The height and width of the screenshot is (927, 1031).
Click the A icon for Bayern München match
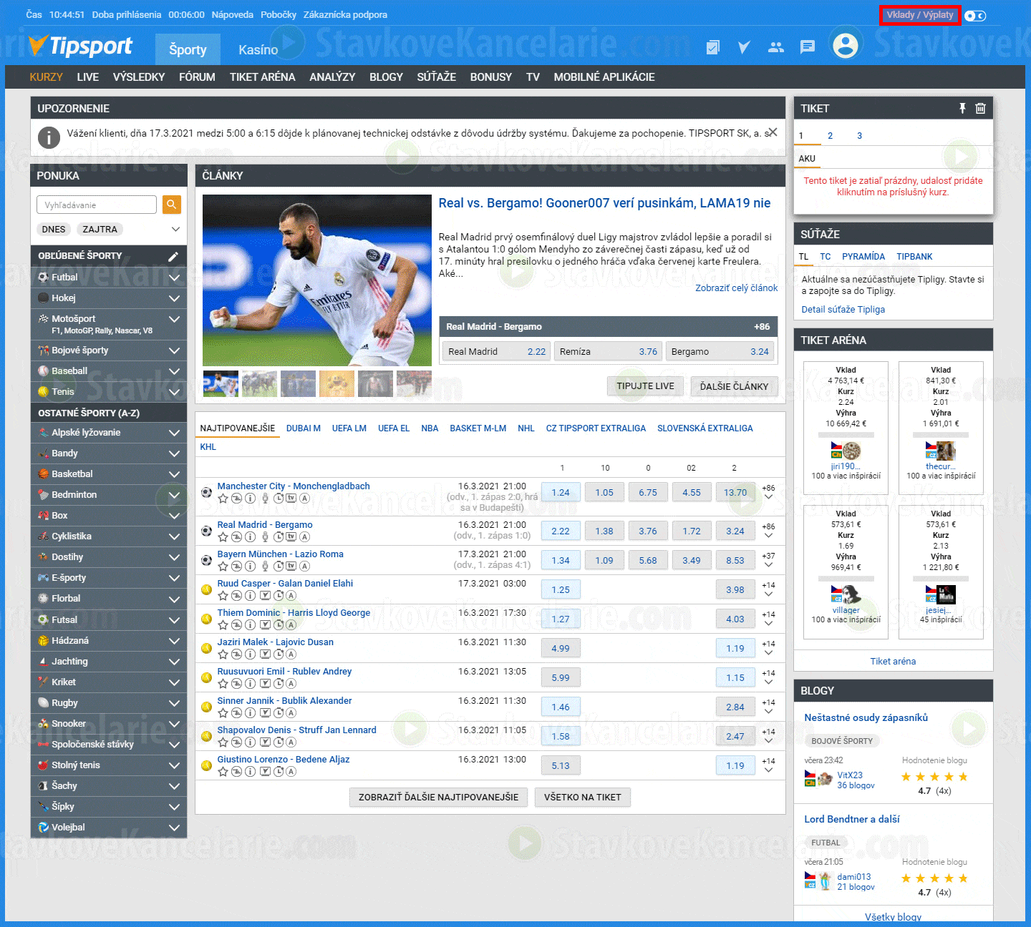coord(304,566)
